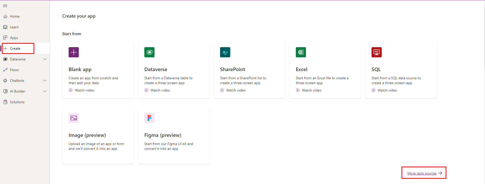485x184 pixels.
Task: Open Solutions in the left navigation
Action: pyautogui.click(x=17, y=102)
